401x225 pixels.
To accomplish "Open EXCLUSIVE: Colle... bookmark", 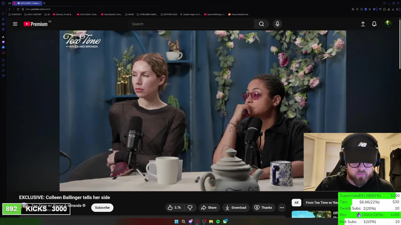I will coord(87,14).
